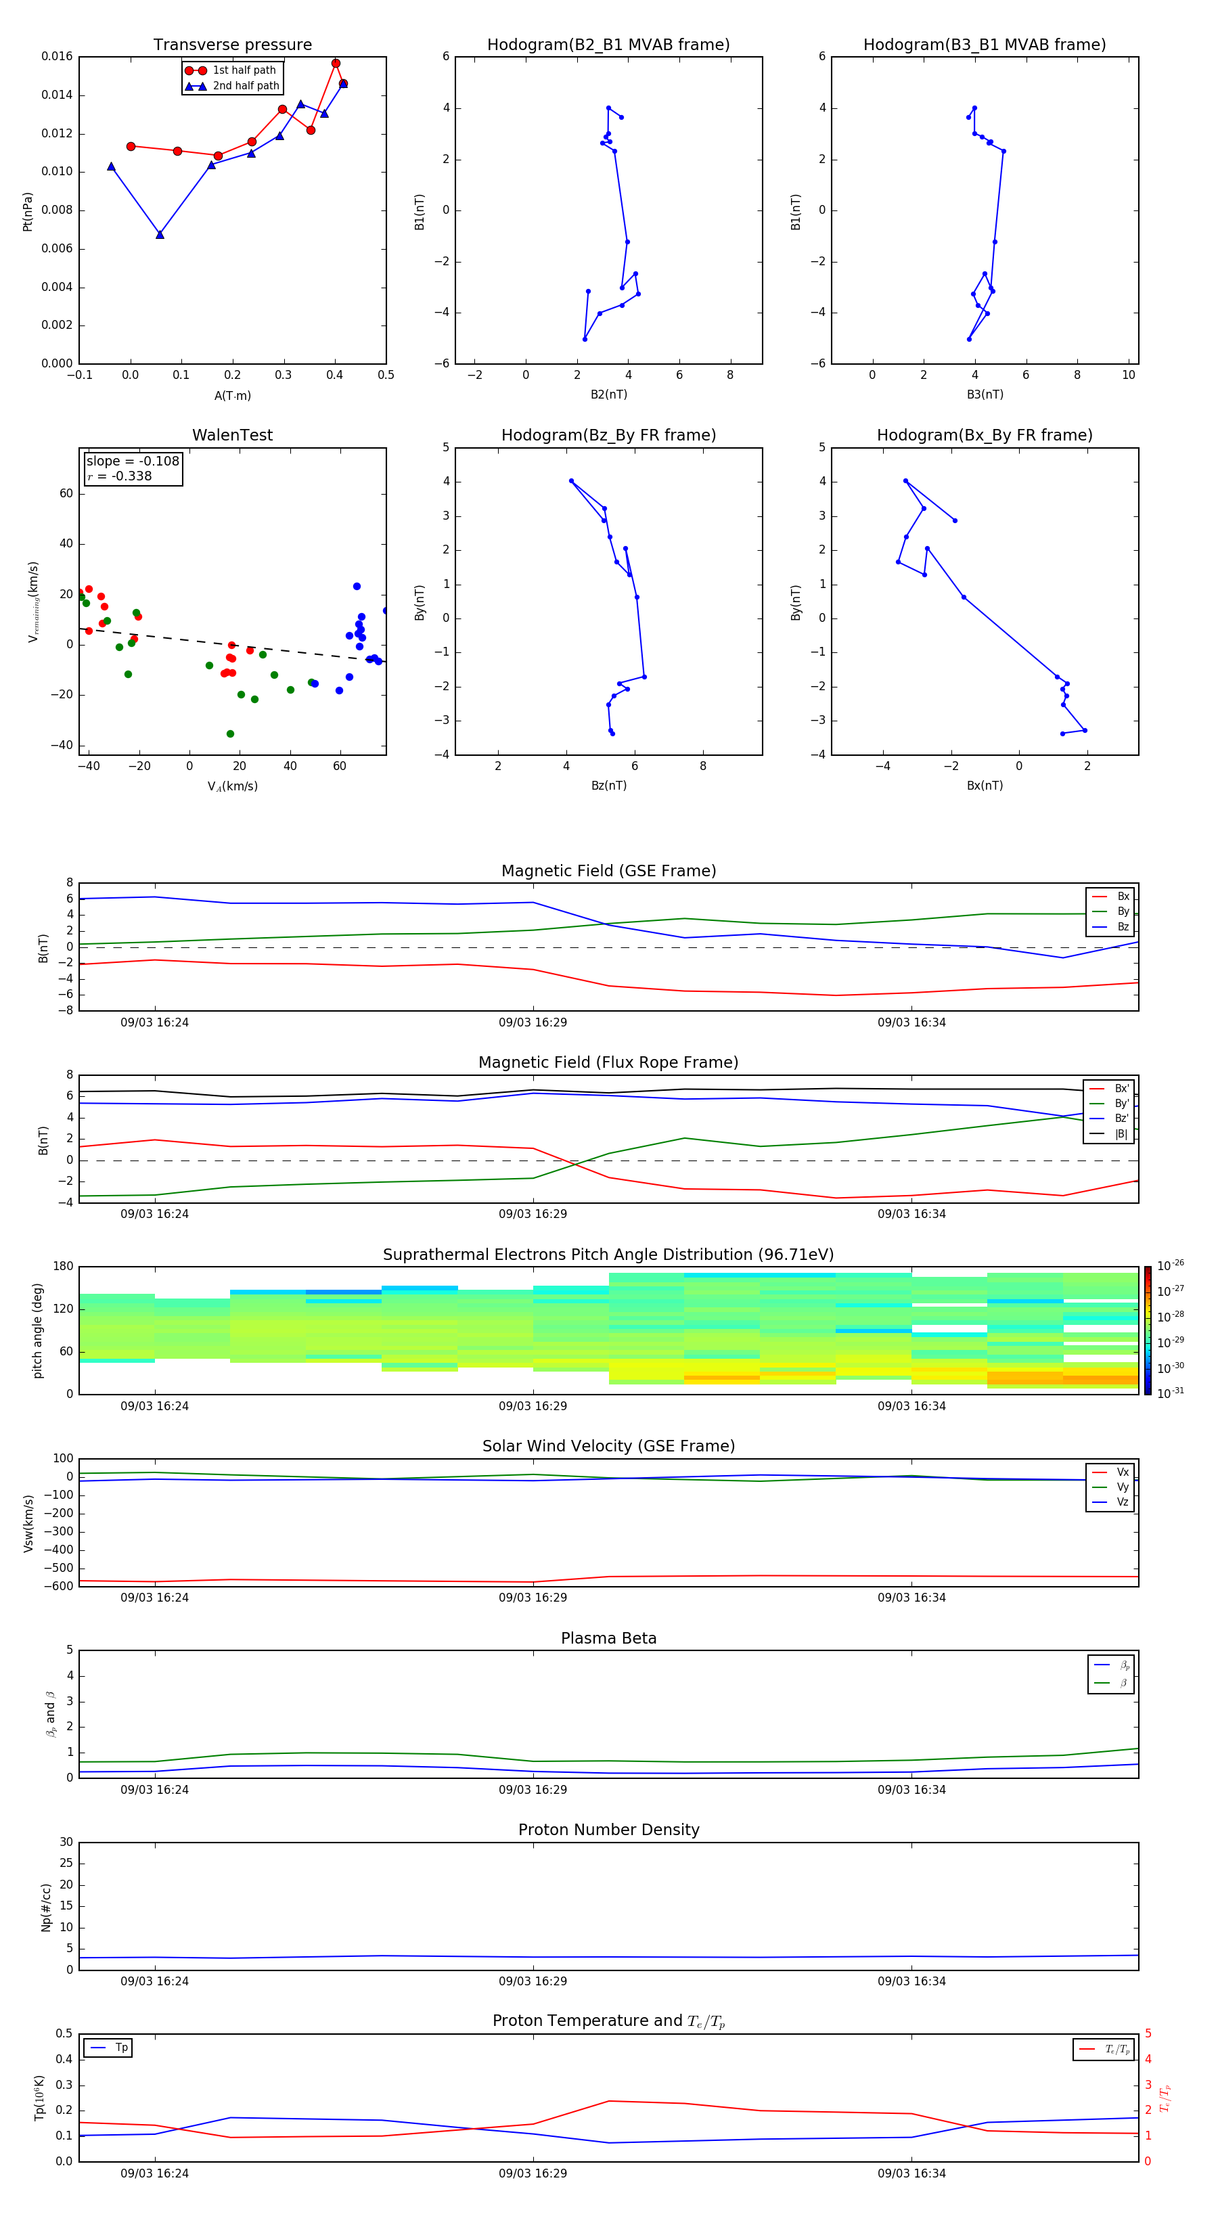1218x2233 pixels.
Task: Click the 'V_A(km/s)' x-axis label
Action: coord(232,786)
